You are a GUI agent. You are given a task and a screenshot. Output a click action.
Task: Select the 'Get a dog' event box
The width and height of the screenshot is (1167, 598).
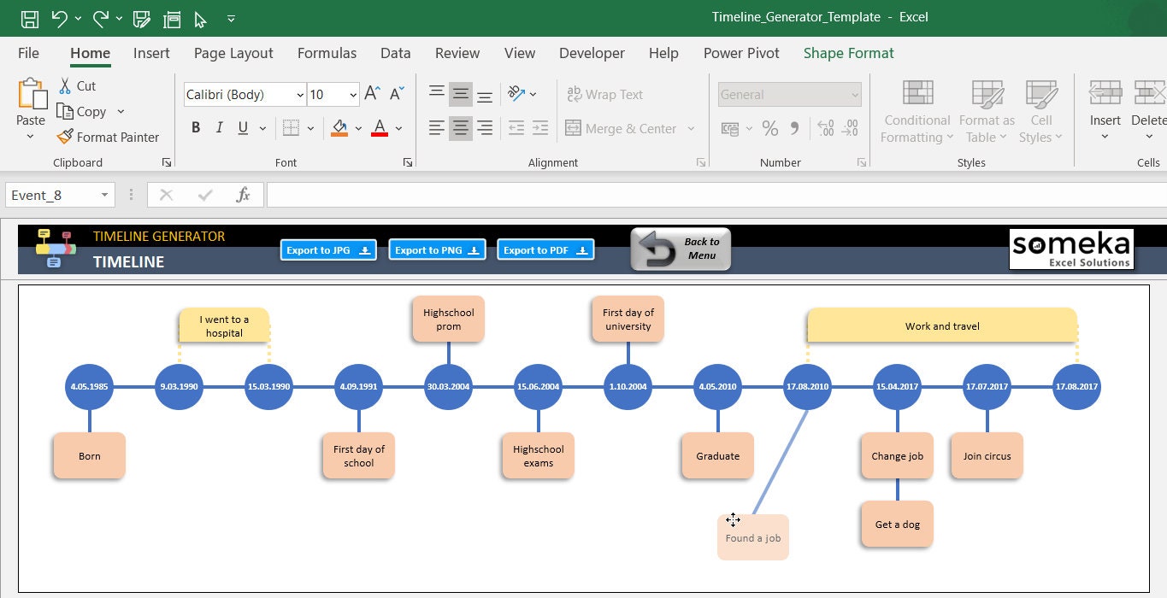click(x=898, y=524)
